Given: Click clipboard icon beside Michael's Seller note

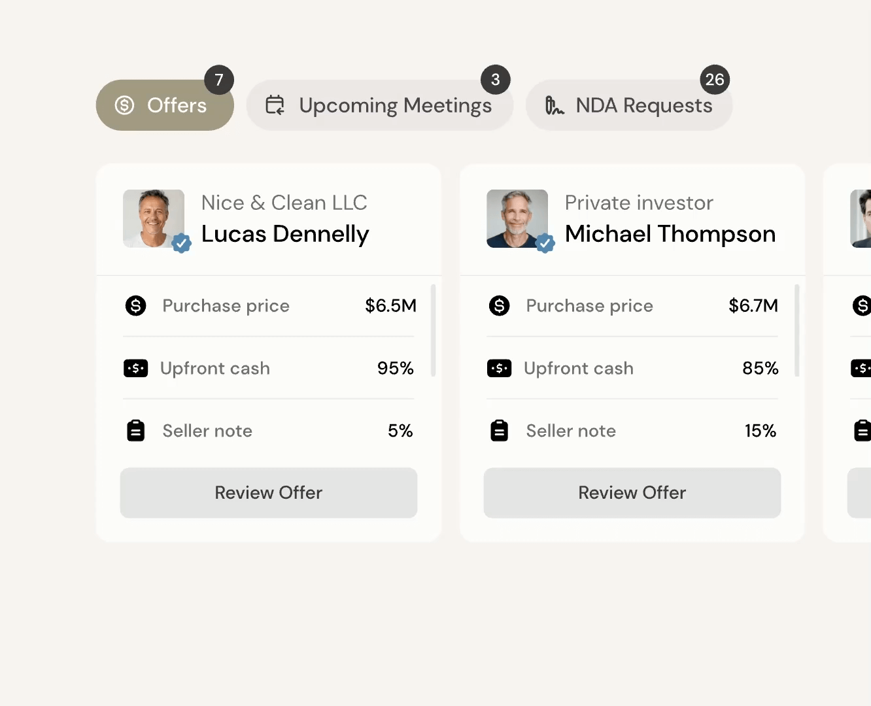Looking at the screenshot, I should (x=499, y=431).
